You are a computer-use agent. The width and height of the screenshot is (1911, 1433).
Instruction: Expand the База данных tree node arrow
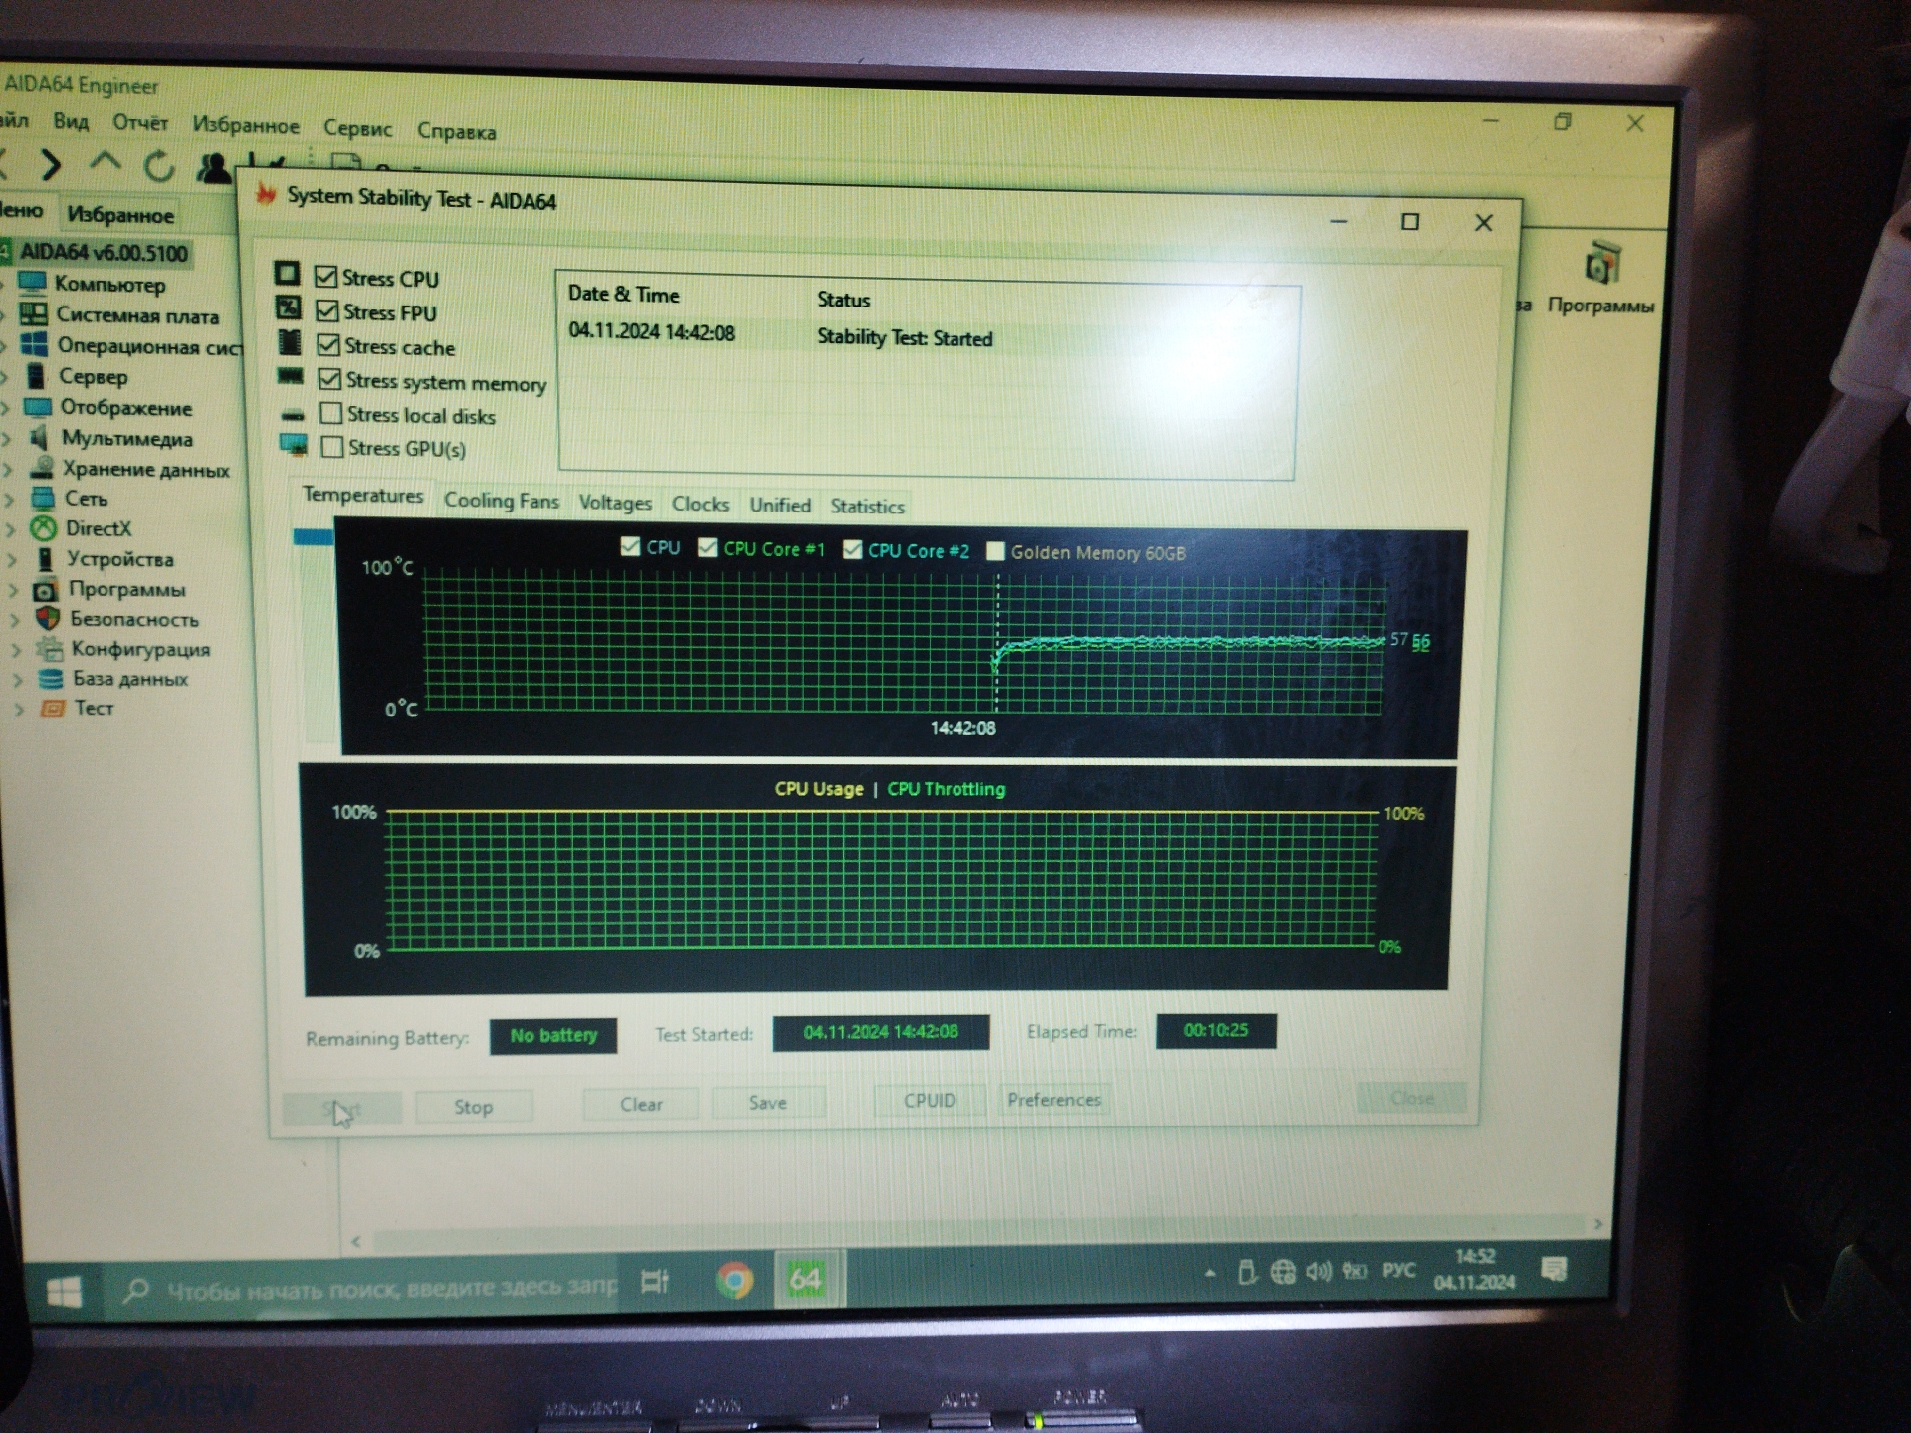tap(16, 679)
